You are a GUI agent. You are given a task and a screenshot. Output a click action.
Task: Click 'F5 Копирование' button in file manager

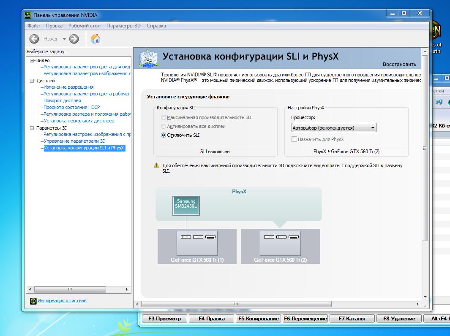point(259,319)
